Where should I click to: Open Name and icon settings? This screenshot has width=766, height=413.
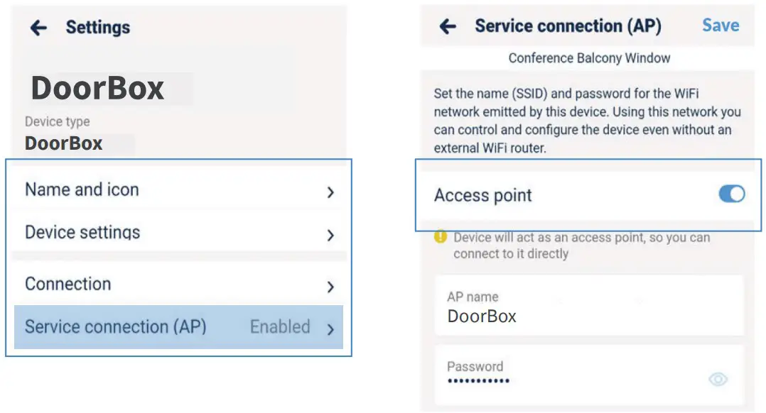click(81, 189)
